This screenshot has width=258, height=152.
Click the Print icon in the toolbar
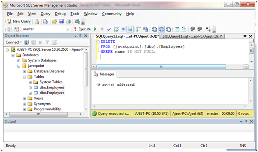click(68, 21)
